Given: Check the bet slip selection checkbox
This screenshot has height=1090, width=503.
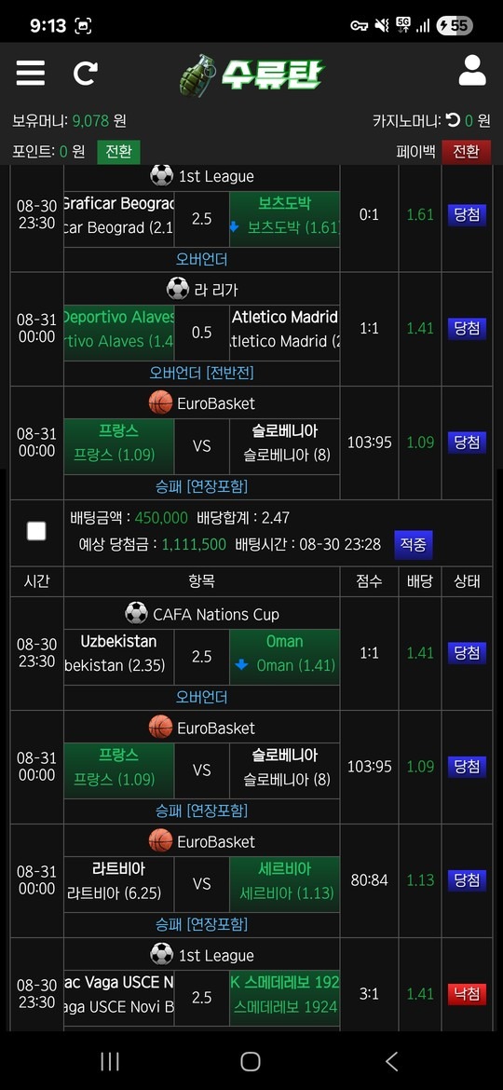Looking at the screenshot, I should click(36, 531).
